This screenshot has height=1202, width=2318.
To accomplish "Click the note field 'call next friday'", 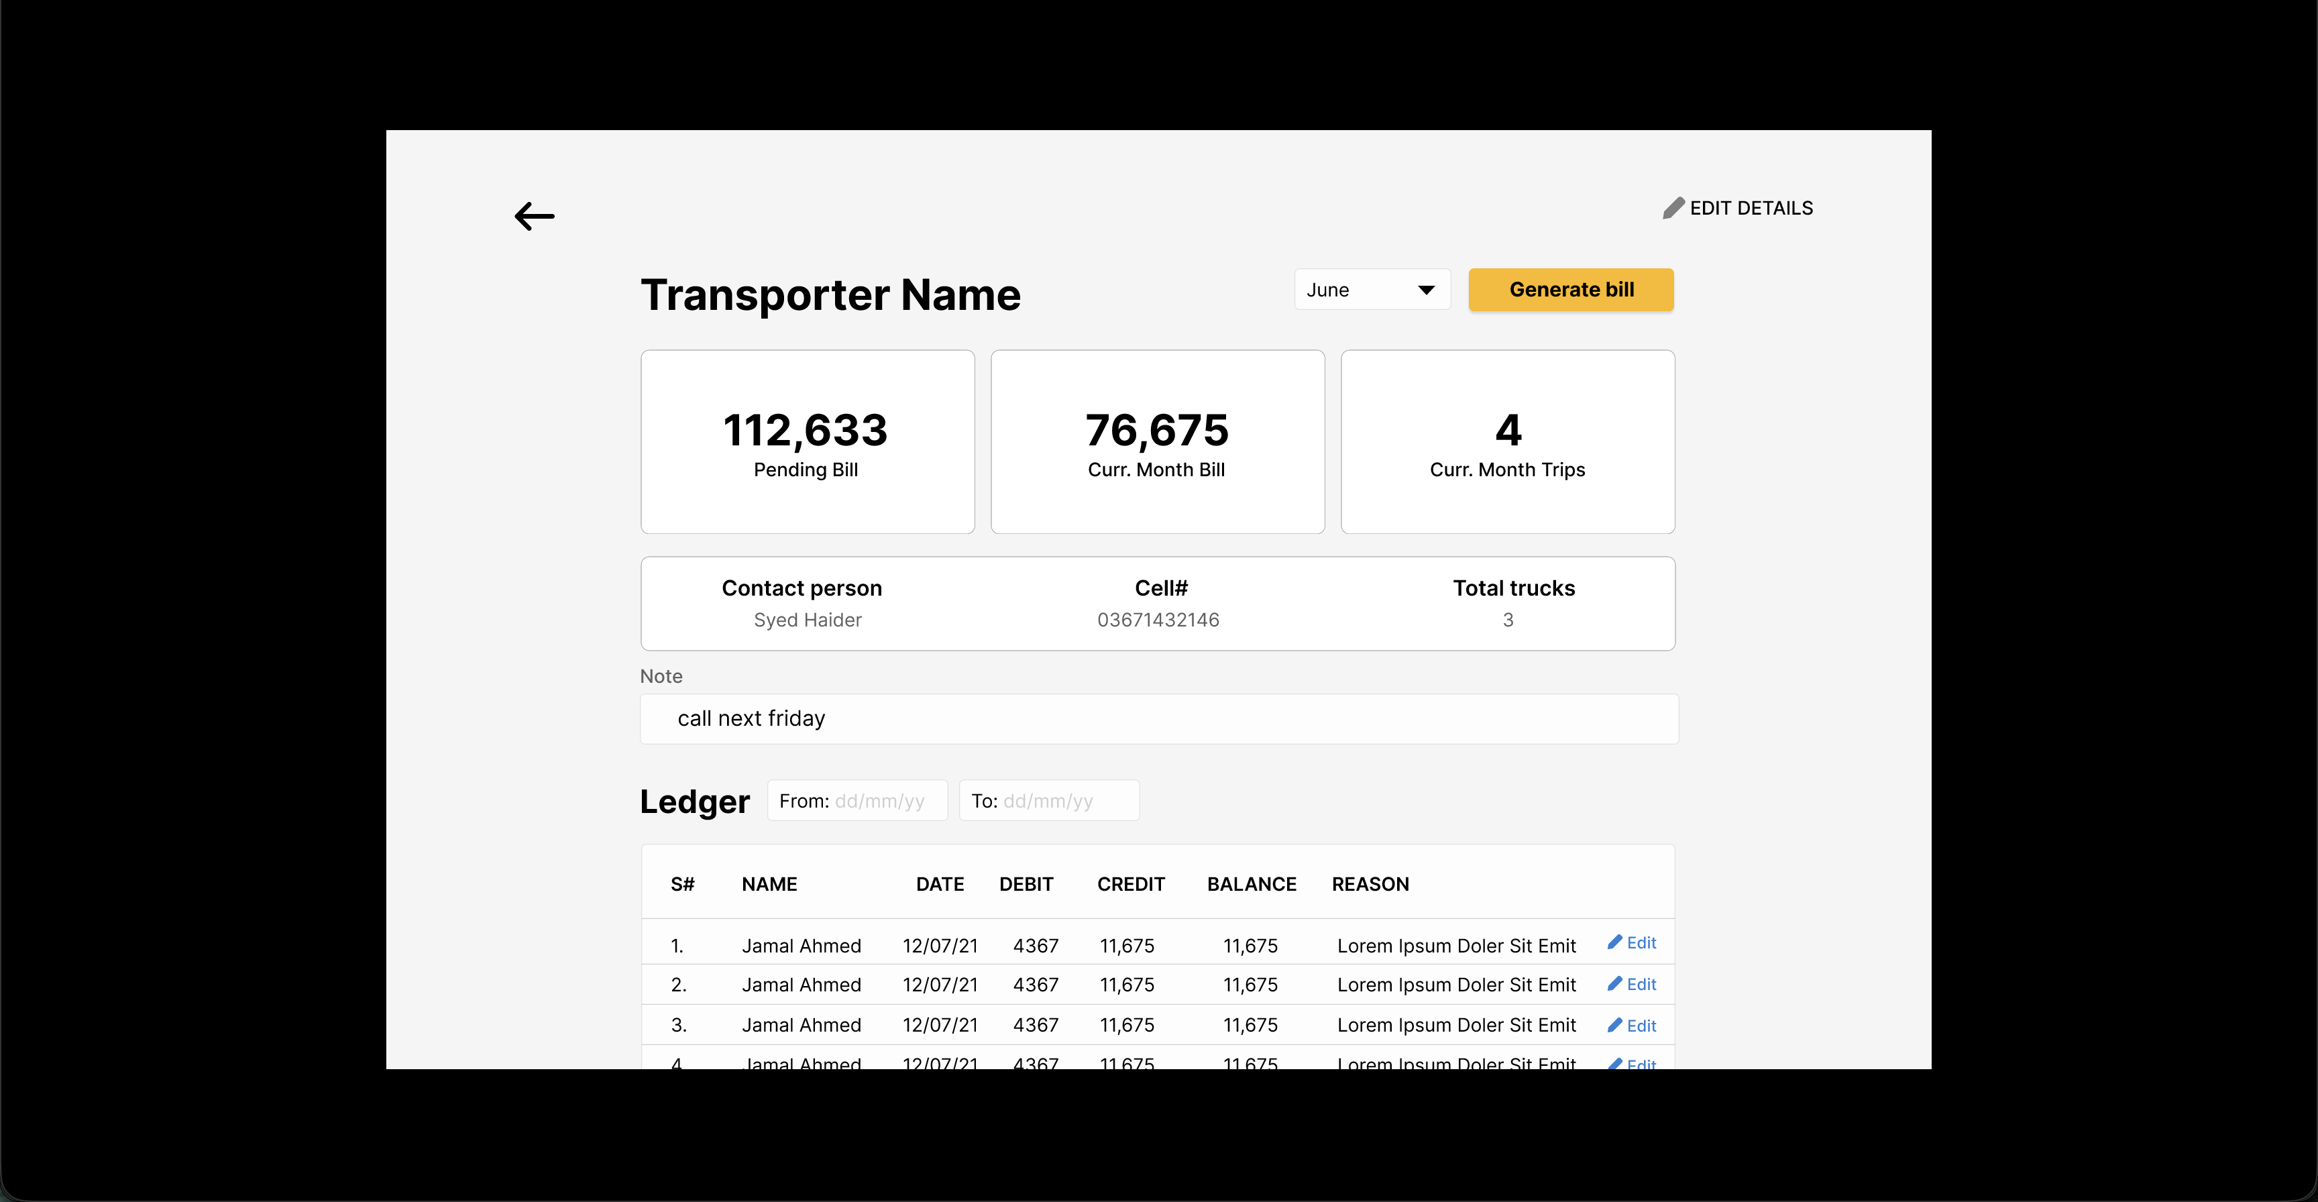I will [1159, 719].
